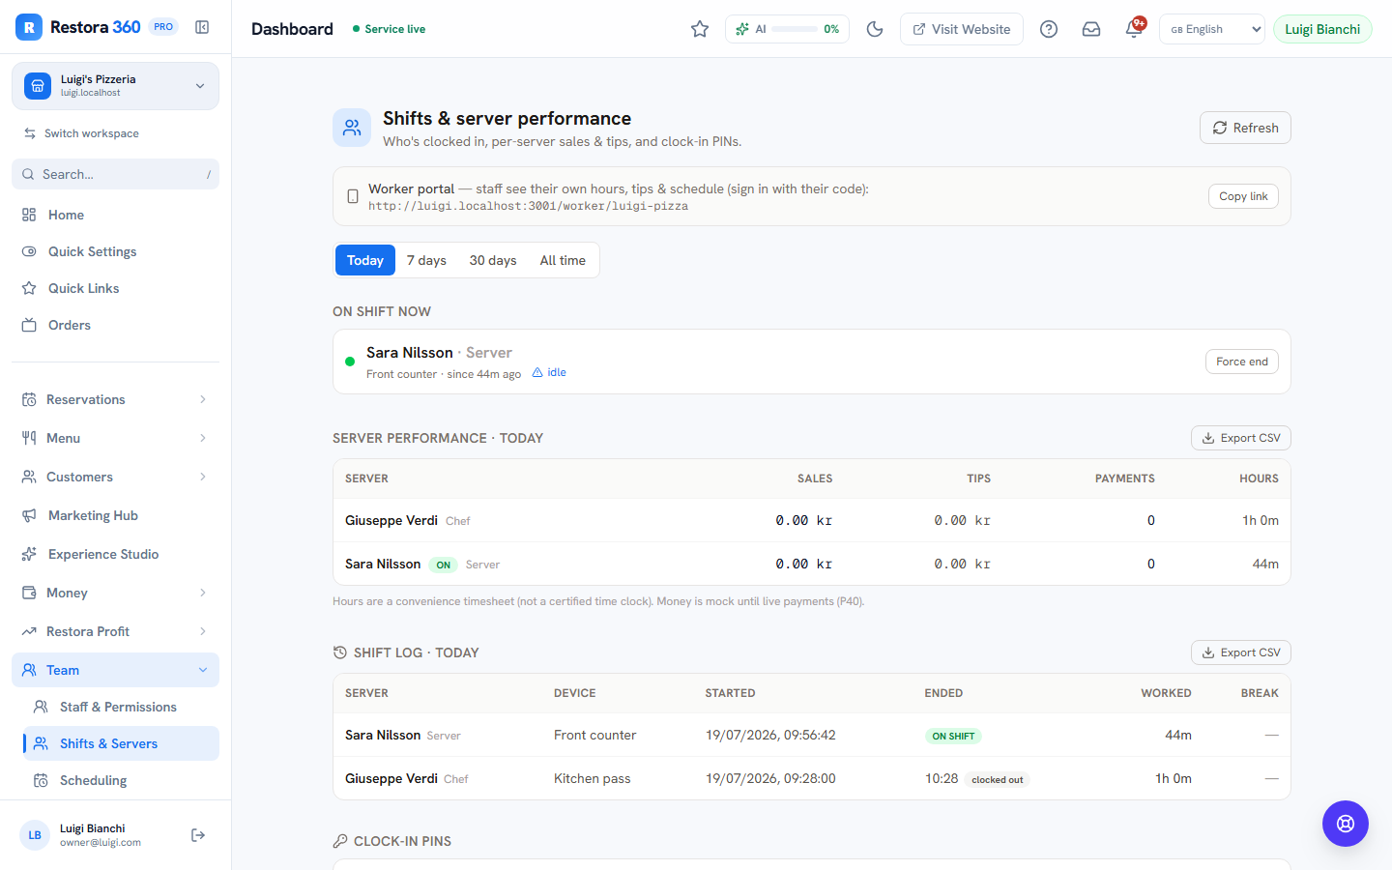Copy the worker portal link

(x=1243, y=196)
